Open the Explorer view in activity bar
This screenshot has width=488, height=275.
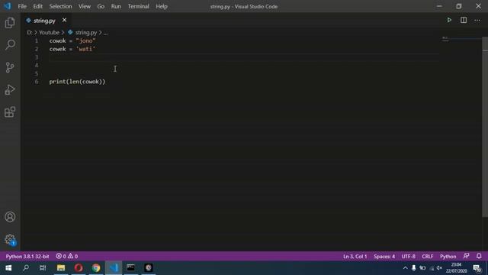tap(10, 23)
